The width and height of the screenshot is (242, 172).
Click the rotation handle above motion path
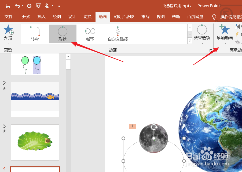[154, 127]
